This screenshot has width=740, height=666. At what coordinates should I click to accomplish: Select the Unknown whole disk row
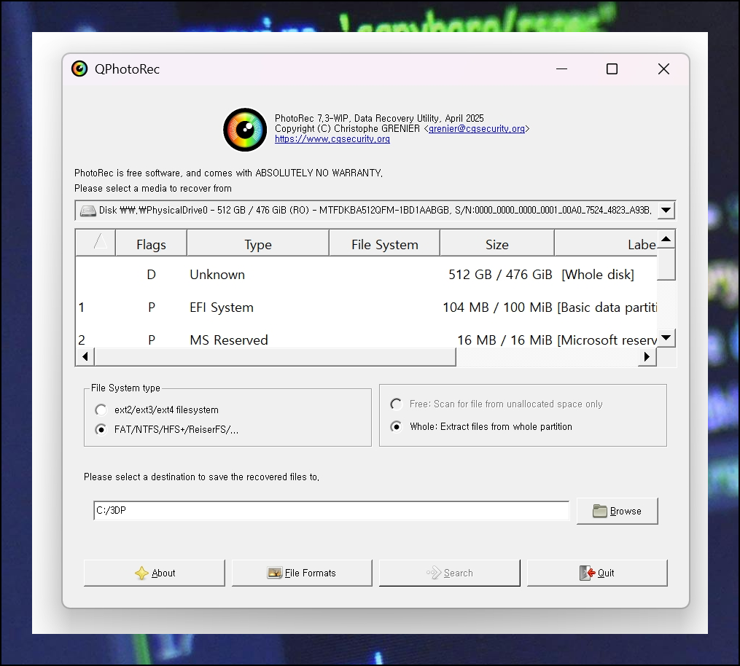pos(366,275)
